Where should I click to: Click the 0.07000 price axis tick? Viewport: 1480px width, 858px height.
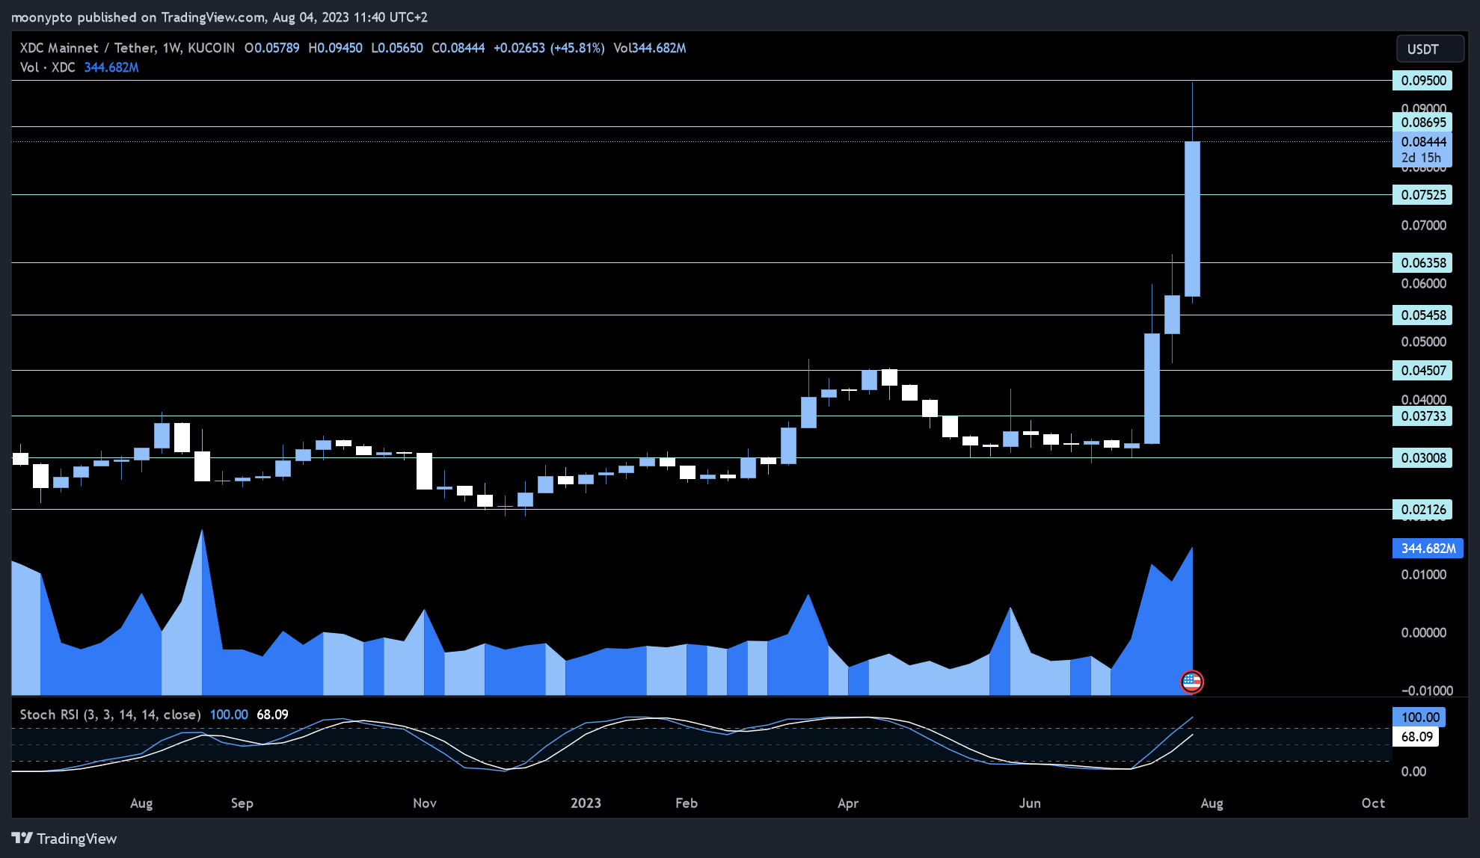[1423, 226]
